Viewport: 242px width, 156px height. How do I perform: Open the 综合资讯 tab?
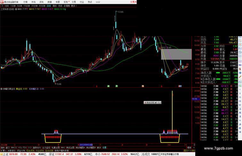(30, 151)
